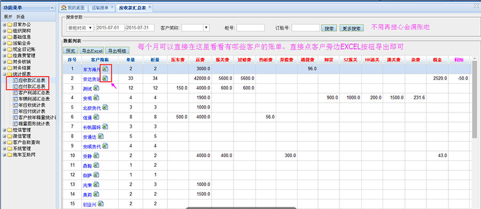Screen dimensions: 481x209
Task: Click customer name 东方海外 link
Action: 91,69
